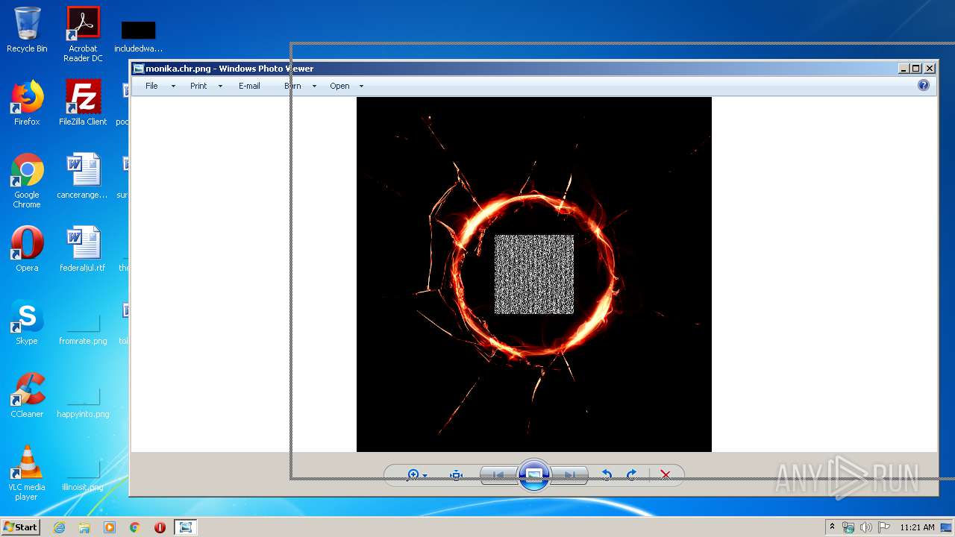Launch Opera from the desktop

pyautogui.click(x=27, y=249)
